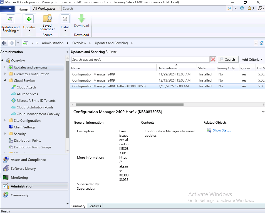This screenshot has width=265, height=213.
Task: Click Administration in the breadcrumb
Action: (53, 43)
